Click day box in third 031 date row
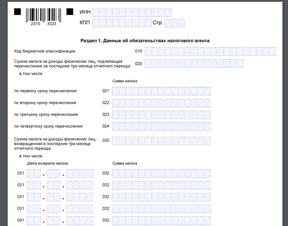288x226 pixels. coord(34,197)
